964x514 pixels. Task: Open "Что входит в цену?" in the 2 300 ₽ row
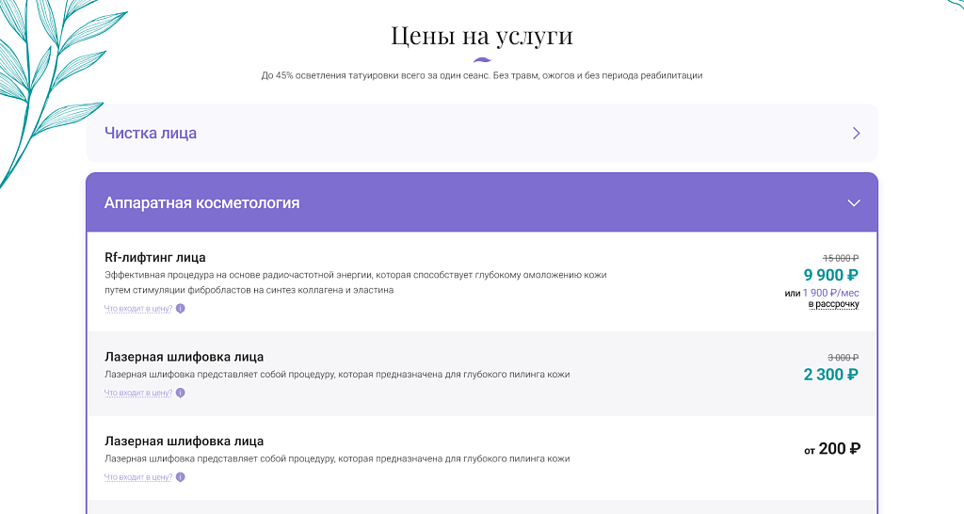[x=138, y=393]
